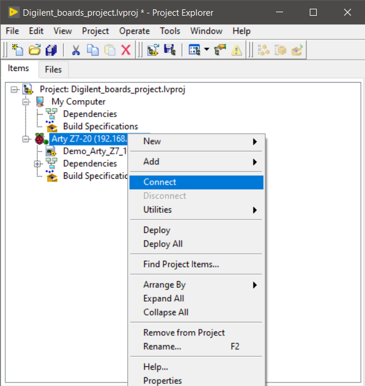The height and width of the screenshot is (386, 365).
Task: Open the File menu
Action: [x=12, y=31]
